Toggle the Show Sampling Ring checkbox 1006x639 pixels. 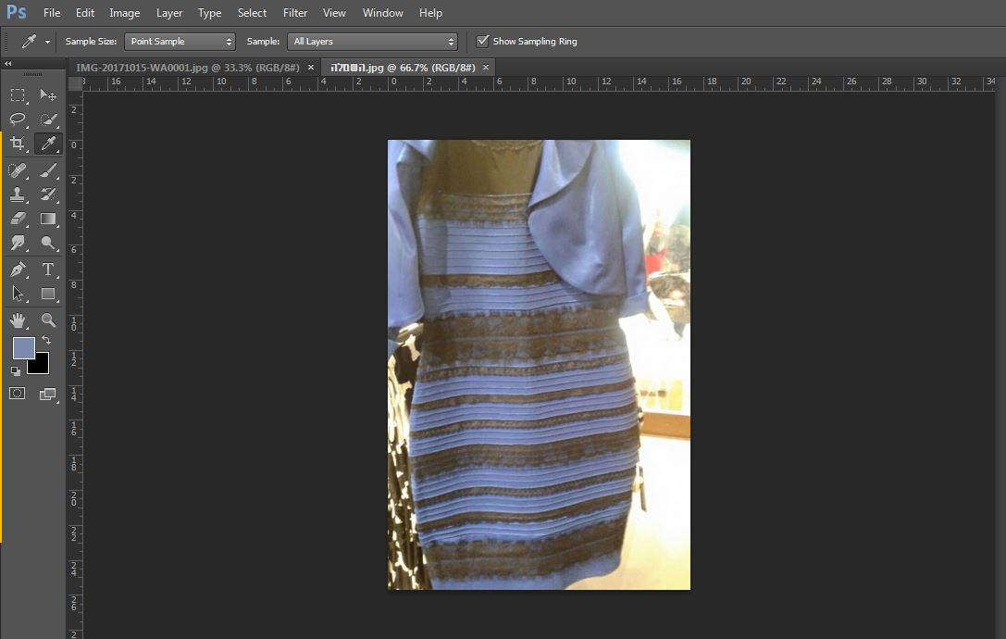482,42
